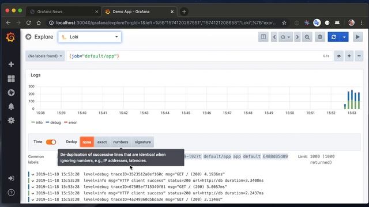Screen dimensions: 369x207
Task: Expand the log line with duration=2.2437ms
Action: coord(33,193)
